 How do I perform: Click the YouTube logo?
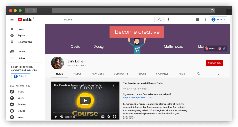25,20
